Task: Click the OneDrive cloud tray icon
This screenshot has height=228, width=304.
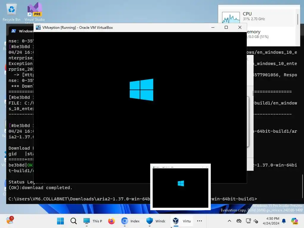Action: click(x=239, y=221)
